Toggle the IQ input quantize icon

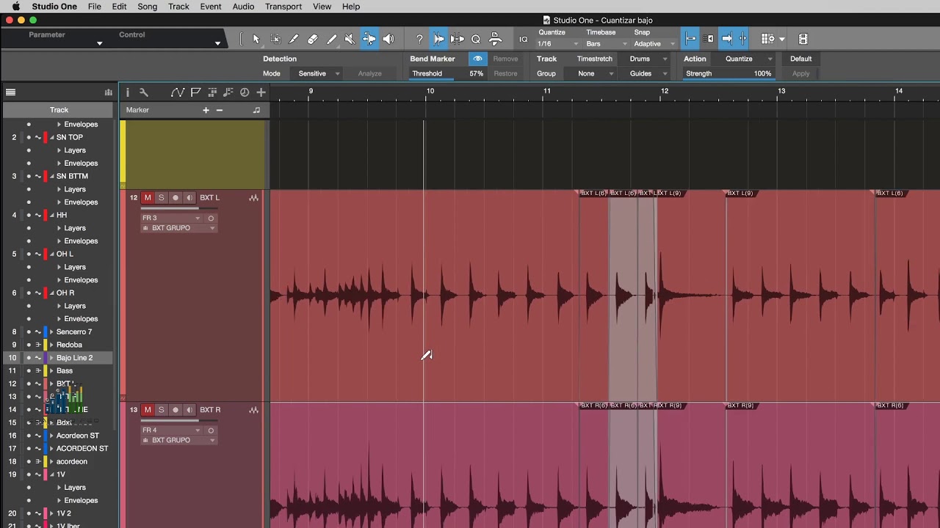tap(523, 39)
